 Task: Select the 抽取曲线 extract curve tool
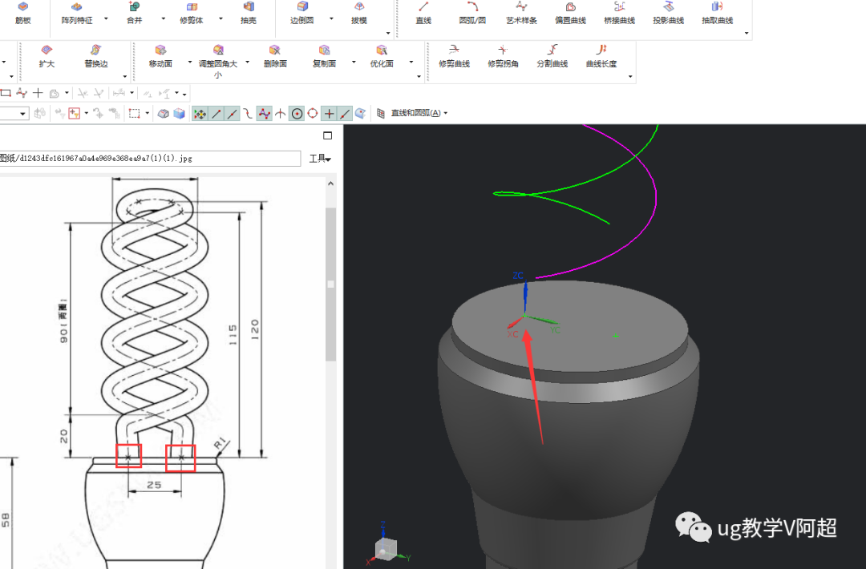(718, 14)
